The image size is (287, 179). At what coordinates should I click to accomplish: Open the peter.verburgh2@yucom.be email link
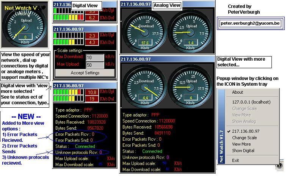click(250, 24)
